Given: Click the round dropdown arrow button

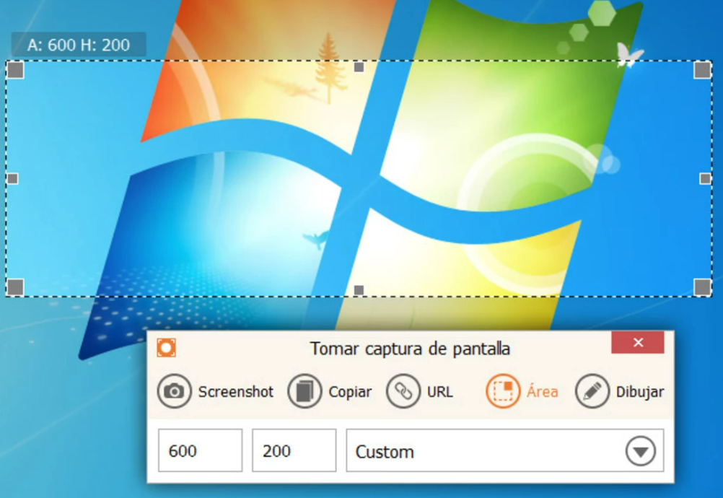Looking at the screenshot, I should point(641,451).
